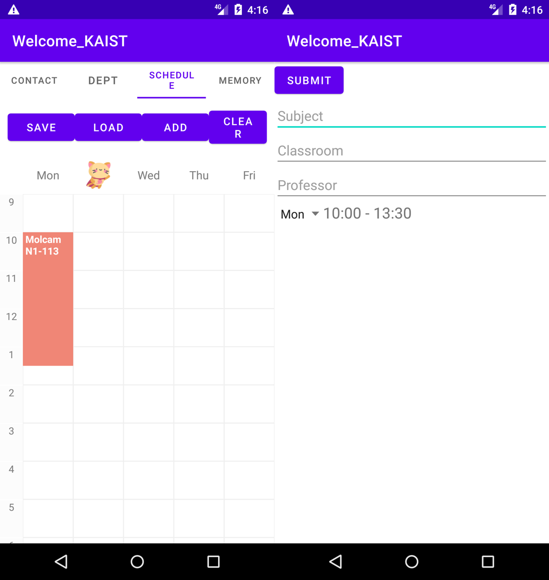Click the 10 hour label
Screen dimensions: 549x580
tap(11, 241)
